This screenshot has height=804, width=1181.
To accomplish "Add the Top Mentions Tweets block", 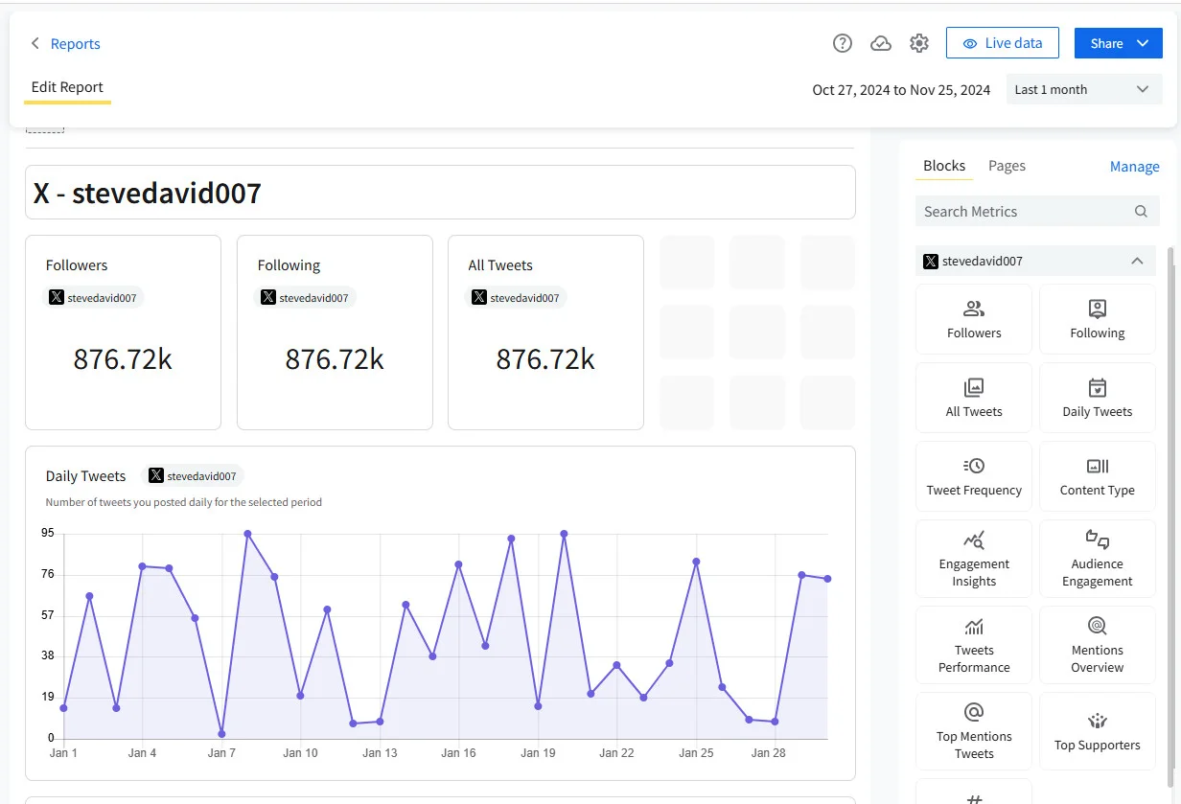I will (x=973, y=730).
